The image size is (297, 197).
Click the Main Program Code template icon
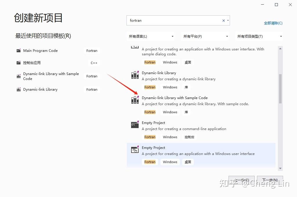(x=19, y=50)
